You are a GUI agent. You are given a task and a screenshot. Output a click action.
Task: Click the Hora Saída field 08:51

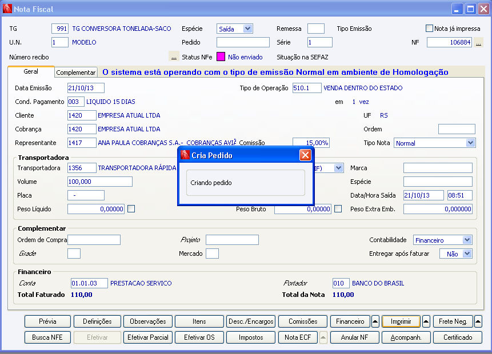tap(459, 195)
